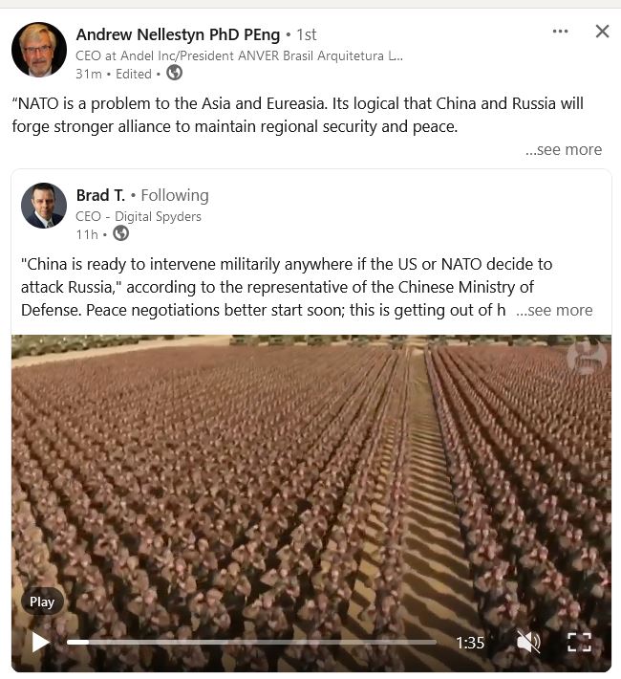Click Brad T.'s profile photo
Image resolution: width=621 pixels, height=679 pixels.
pyautogui.click(x=44, y=206)
